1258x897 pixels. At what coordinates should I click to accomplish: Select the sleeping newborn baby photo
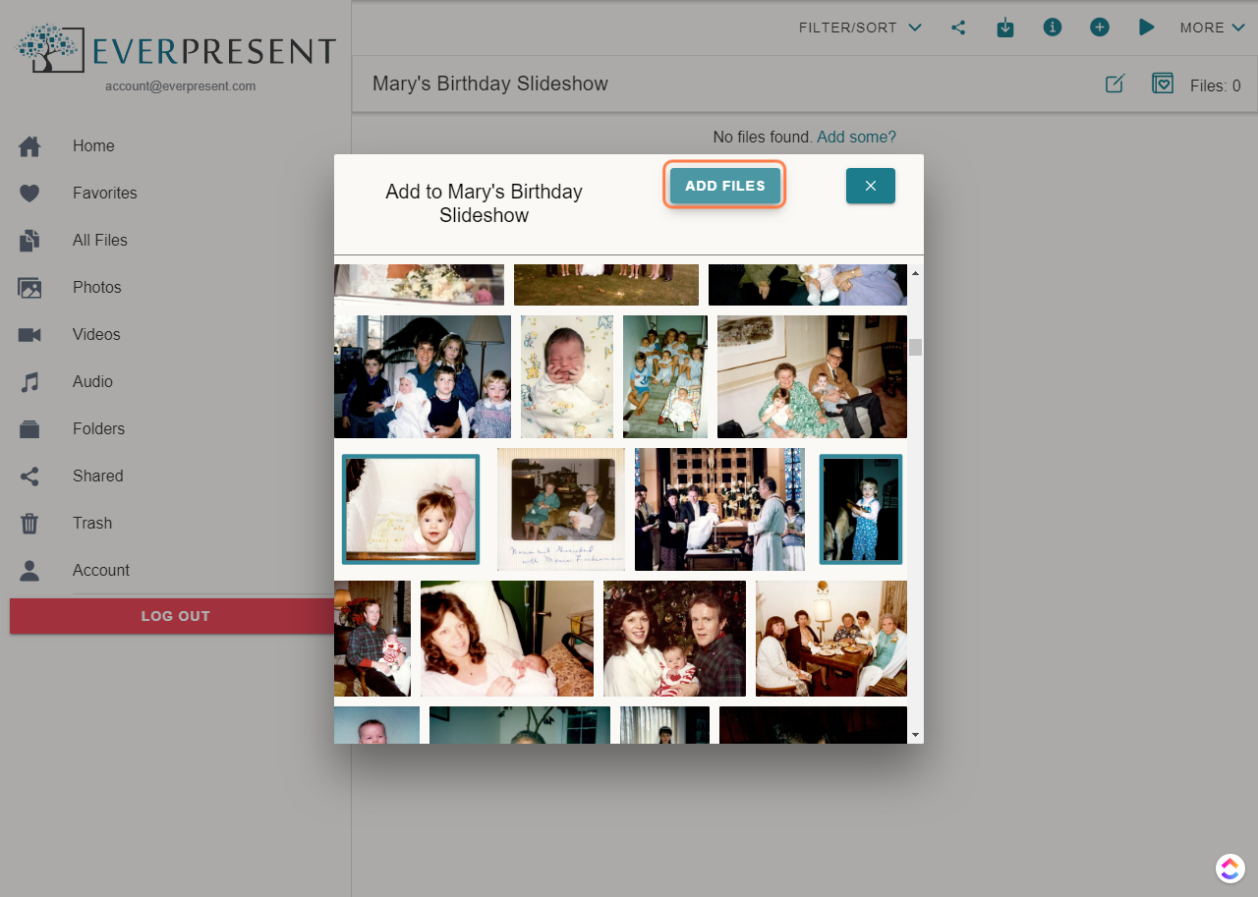[567, 376]
